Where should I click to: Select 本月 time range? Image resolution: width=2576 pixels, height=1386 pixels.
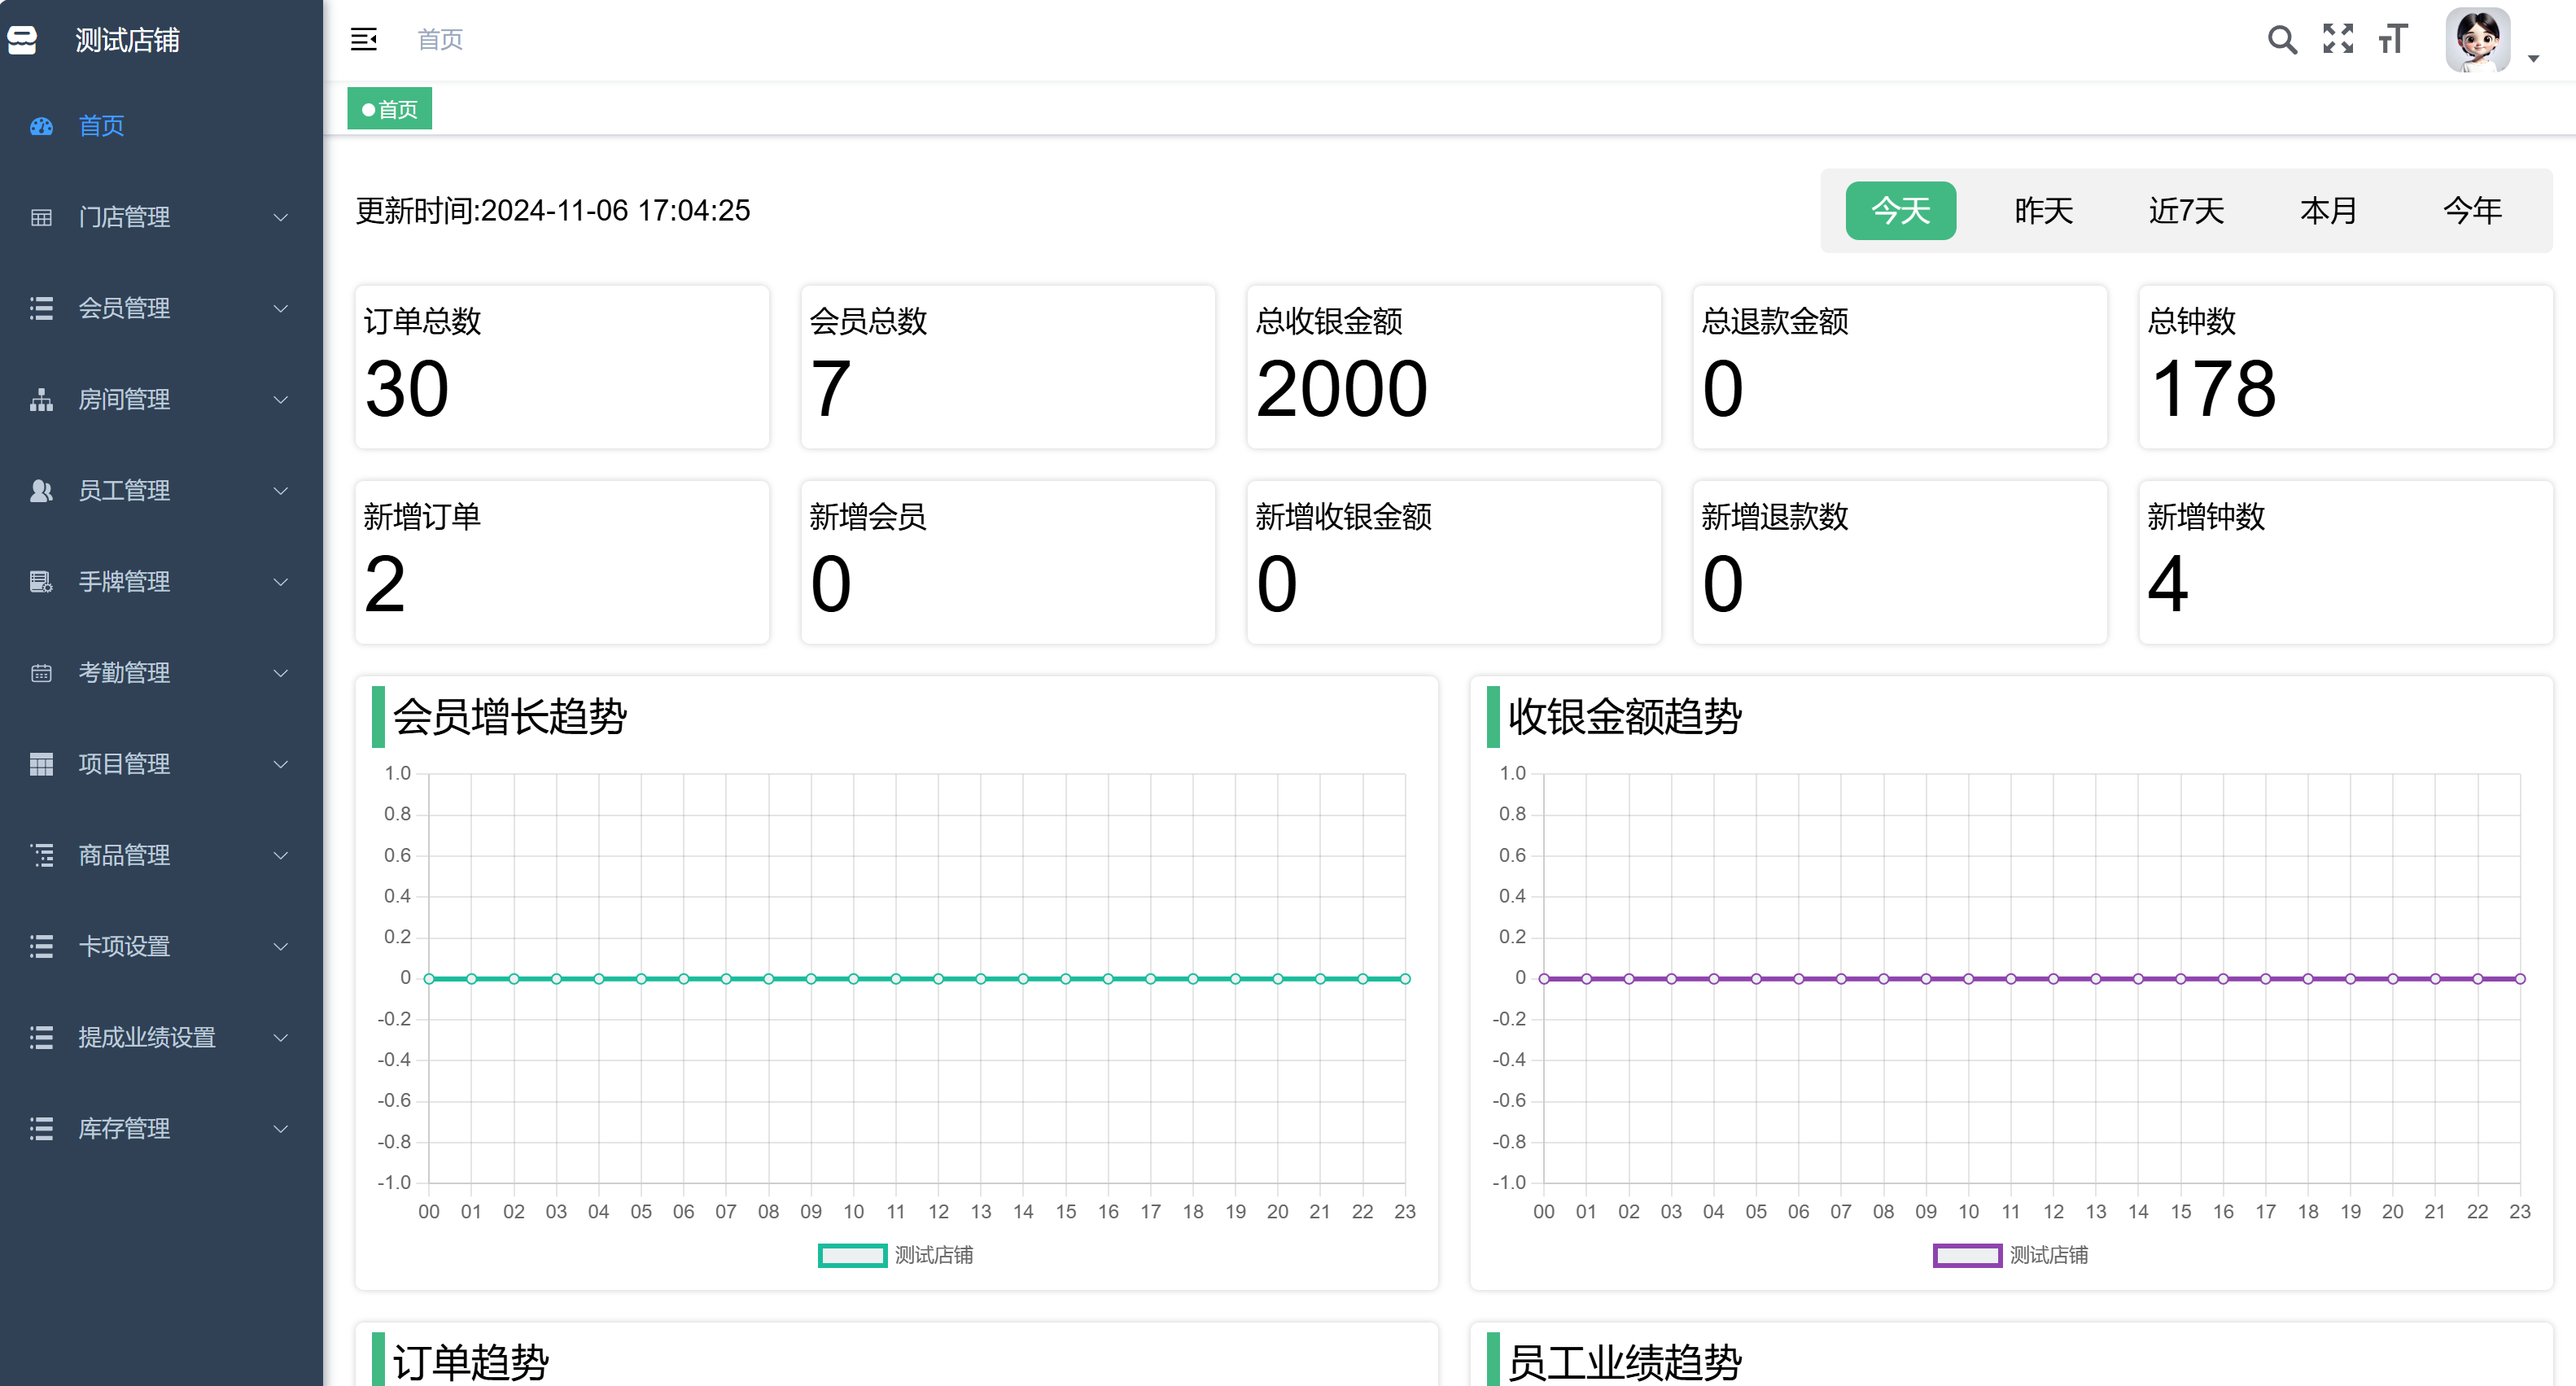(2329, 211)
